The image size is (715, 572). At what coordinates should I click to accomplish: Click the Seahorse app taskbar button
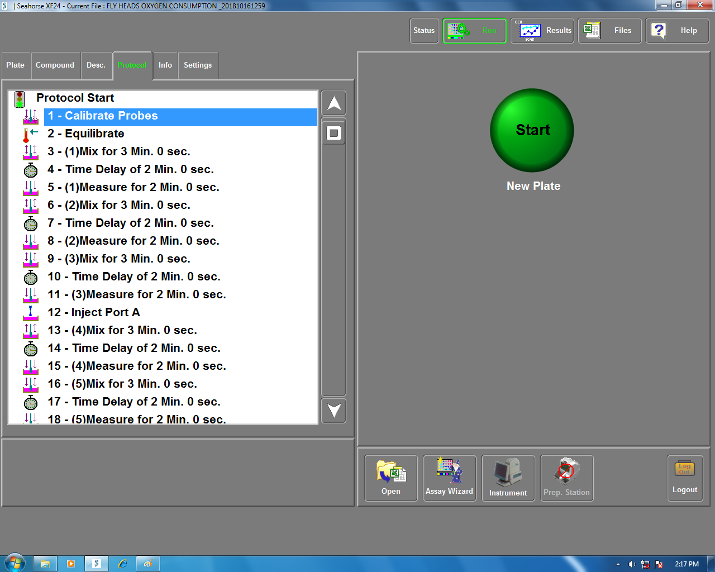97,564
